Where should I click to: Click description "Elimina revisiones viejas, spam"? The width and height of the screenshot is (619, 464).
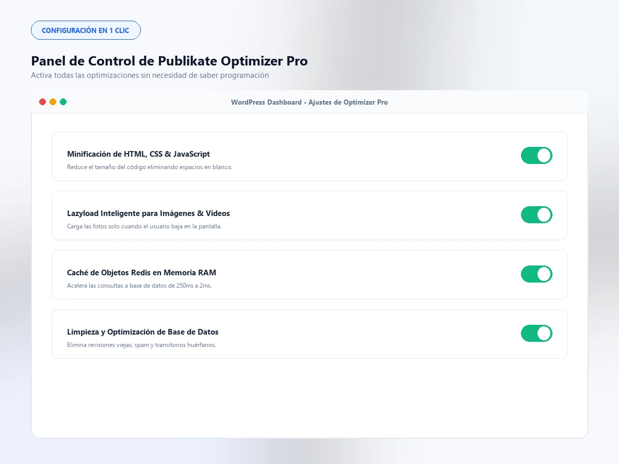pyautogui.click(x=141, y=345)
